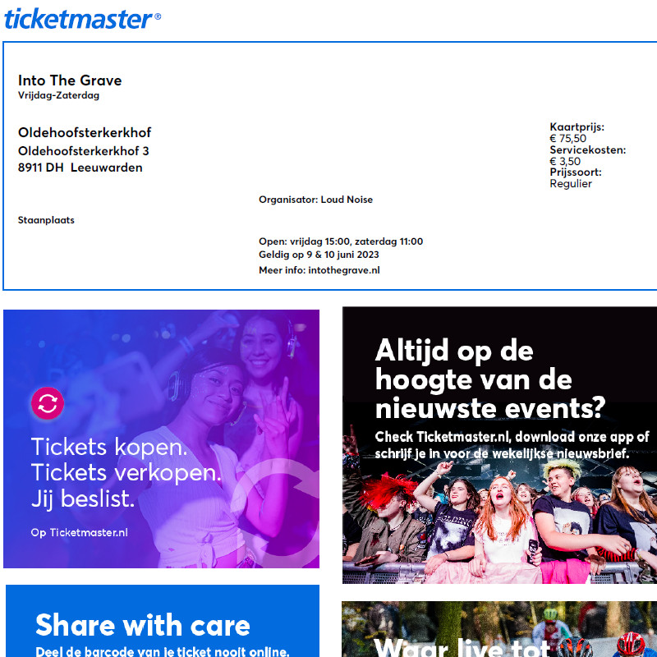The image size is (657, 657).
Task: Click the Geldig op 9 & 10 juni text
Action: coord(319,255)
